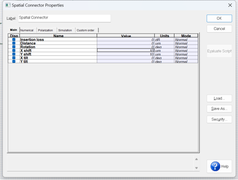The width and height of the screenshot is (238, 180).
Task: Click the X shift parameter name
Action: point(26,51)
